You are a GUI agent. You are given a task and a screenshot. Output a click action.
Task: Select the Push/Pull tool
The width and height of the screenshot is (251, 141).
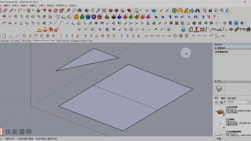coord(38,11)
